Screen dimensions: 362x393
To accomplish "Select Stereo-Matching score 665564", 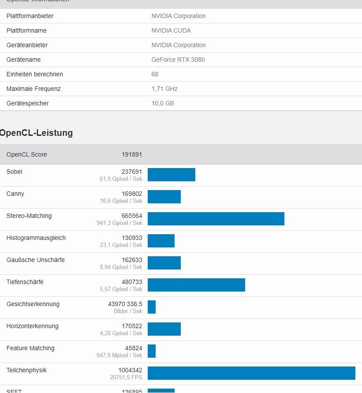I will [132, 216].
